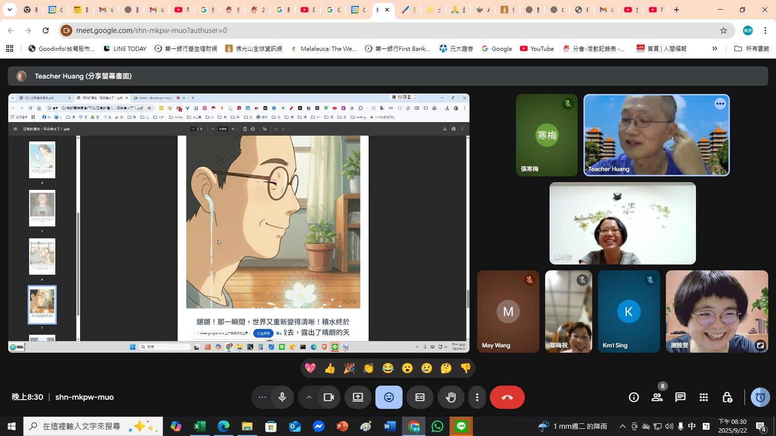Open the in-call chat messages panel
The width and height of the screenshot is (776, 436).
(680, 397)
